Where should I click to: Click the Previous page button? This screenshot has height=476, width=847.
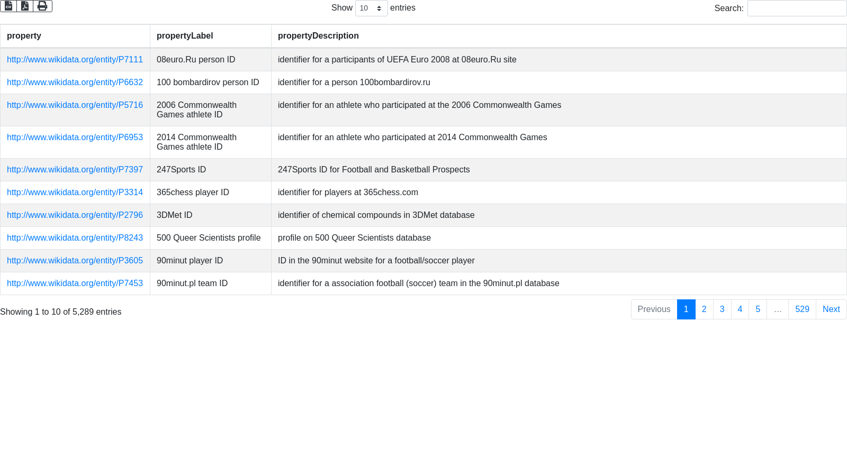pos(654,309)
